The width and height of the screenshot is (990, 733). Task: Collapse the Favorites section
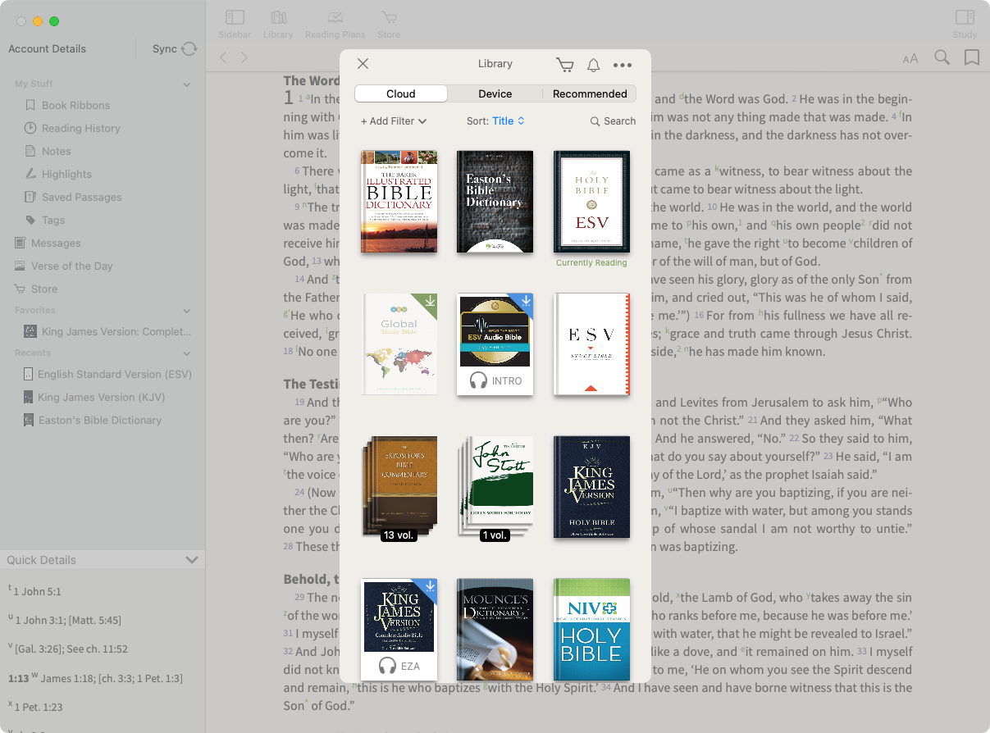[187, 311]
